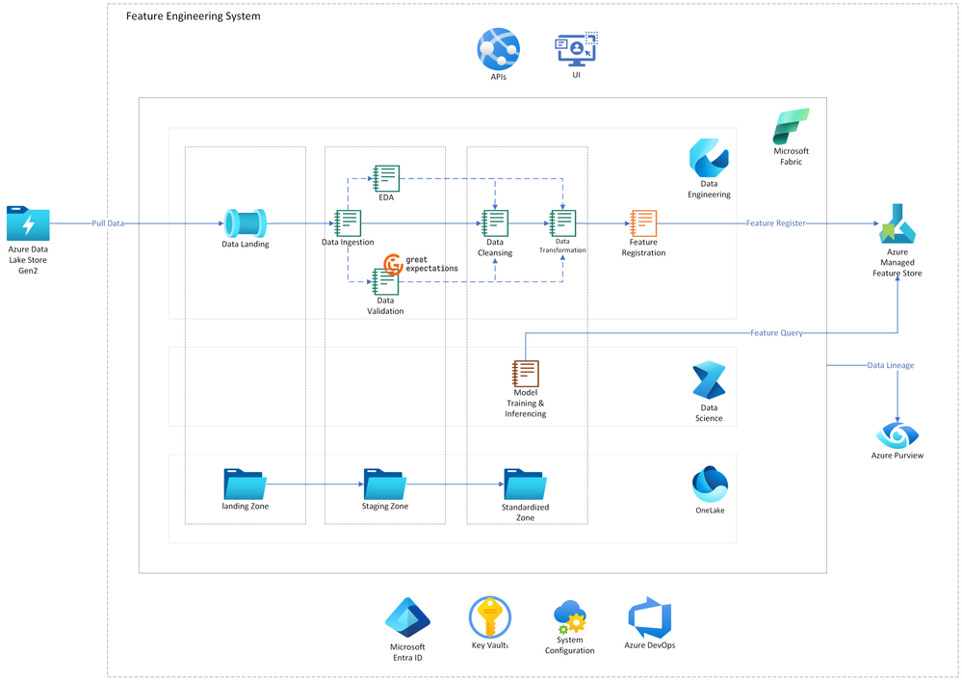Image resolution: width=962 pixels, height=681 pixels.
Task: Select the Data Cleansing notebook icon
Action: pos(495,223)
